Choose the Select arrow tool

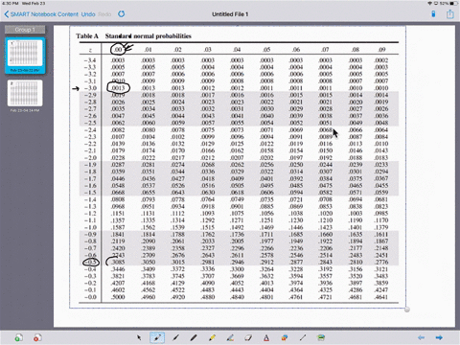click(x=139, y=337)
